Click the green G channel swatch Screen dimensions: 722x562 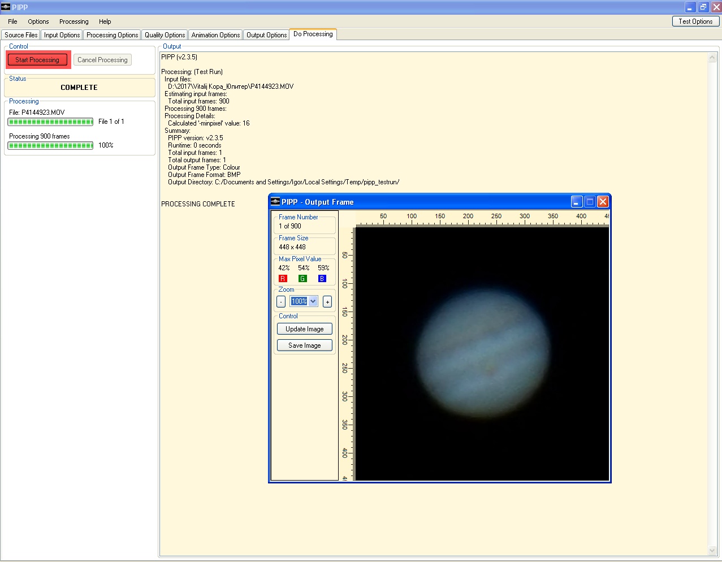pyautogui.click(x=302, y=279)
